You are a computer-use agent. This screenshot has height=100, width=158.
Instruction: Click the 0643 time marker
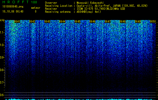[x=47, y=21]
